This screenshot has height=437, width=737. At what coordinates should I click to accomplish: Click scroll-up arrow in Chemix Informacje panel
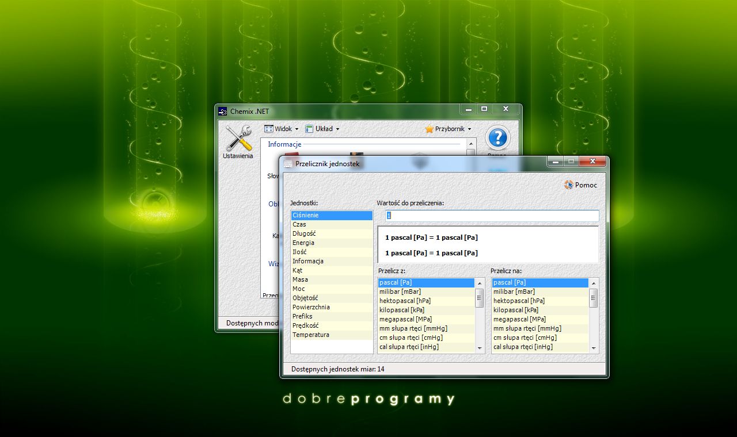pos(471,144)
